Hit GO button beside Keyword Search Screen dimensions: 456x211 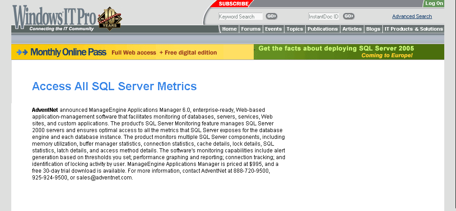271,16
